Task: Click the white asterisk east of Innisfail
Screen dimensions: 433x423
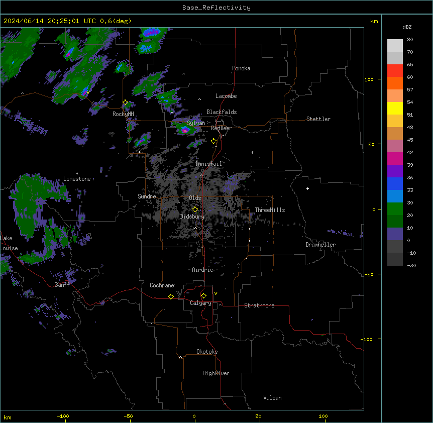Action: click(252, 152)
